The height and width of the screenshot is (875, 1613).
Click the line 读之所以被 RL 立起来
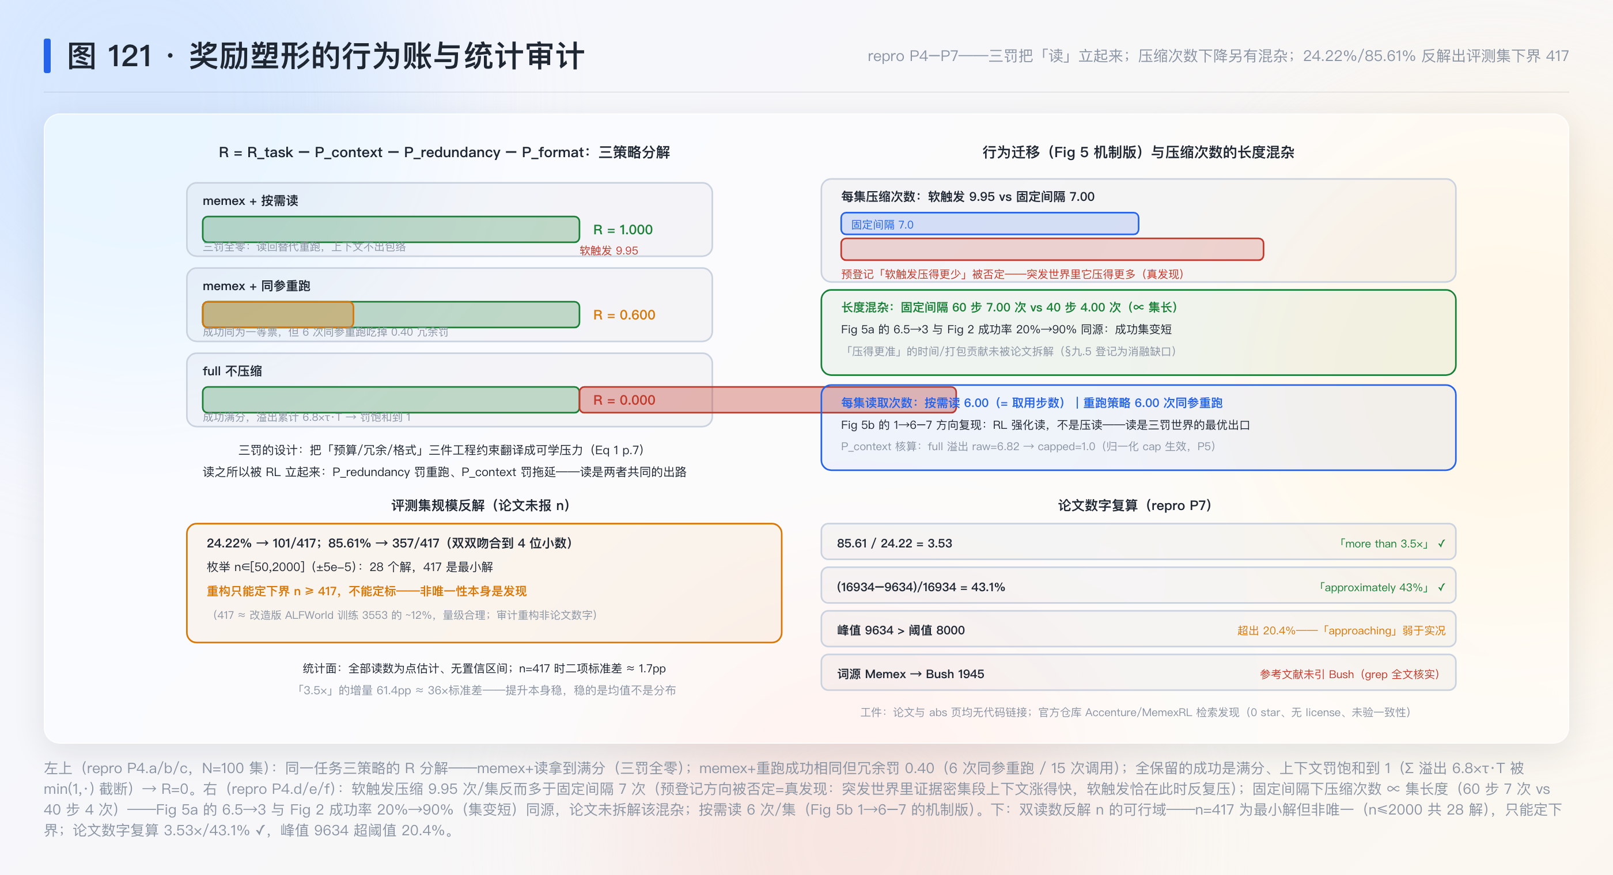click(x=444, y=472)
